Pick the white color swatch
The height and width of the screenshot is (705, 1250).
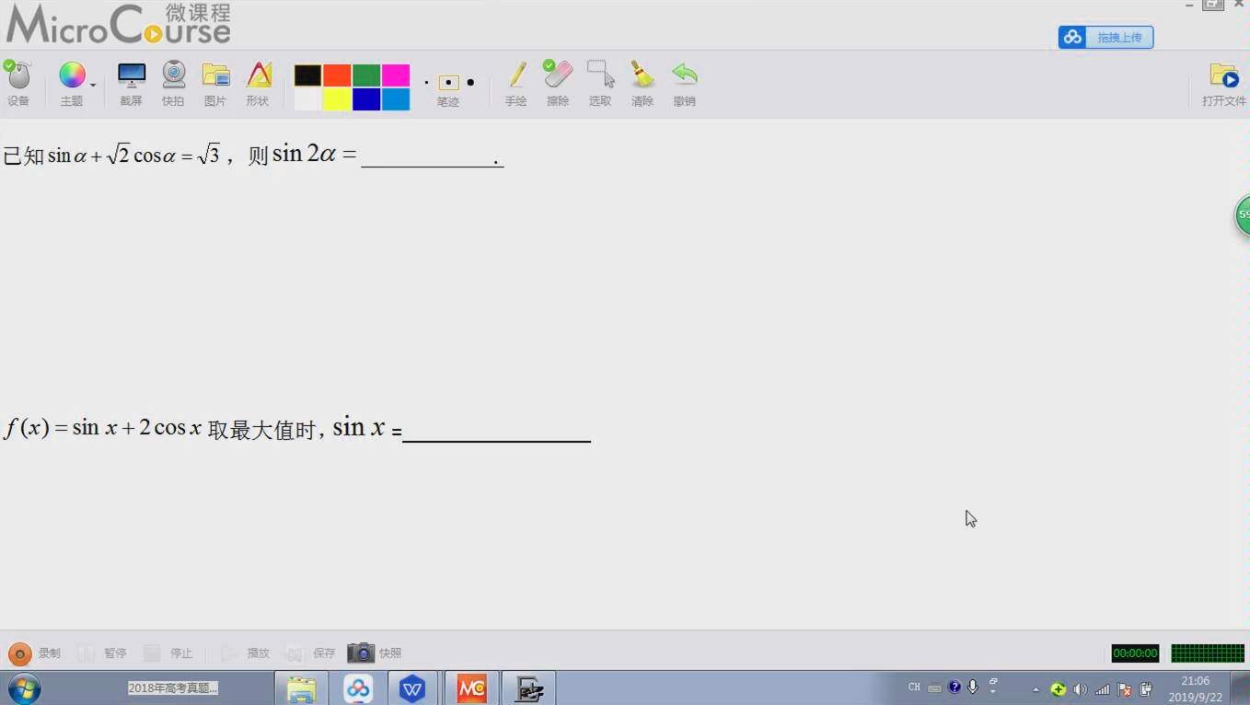click(x=307, y=99)
